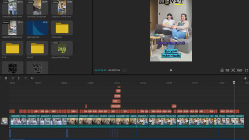The height and width of the screenshot is (140, 249).
Task: Select the Split tool in timeline toolbar
Action: (6, 78)
